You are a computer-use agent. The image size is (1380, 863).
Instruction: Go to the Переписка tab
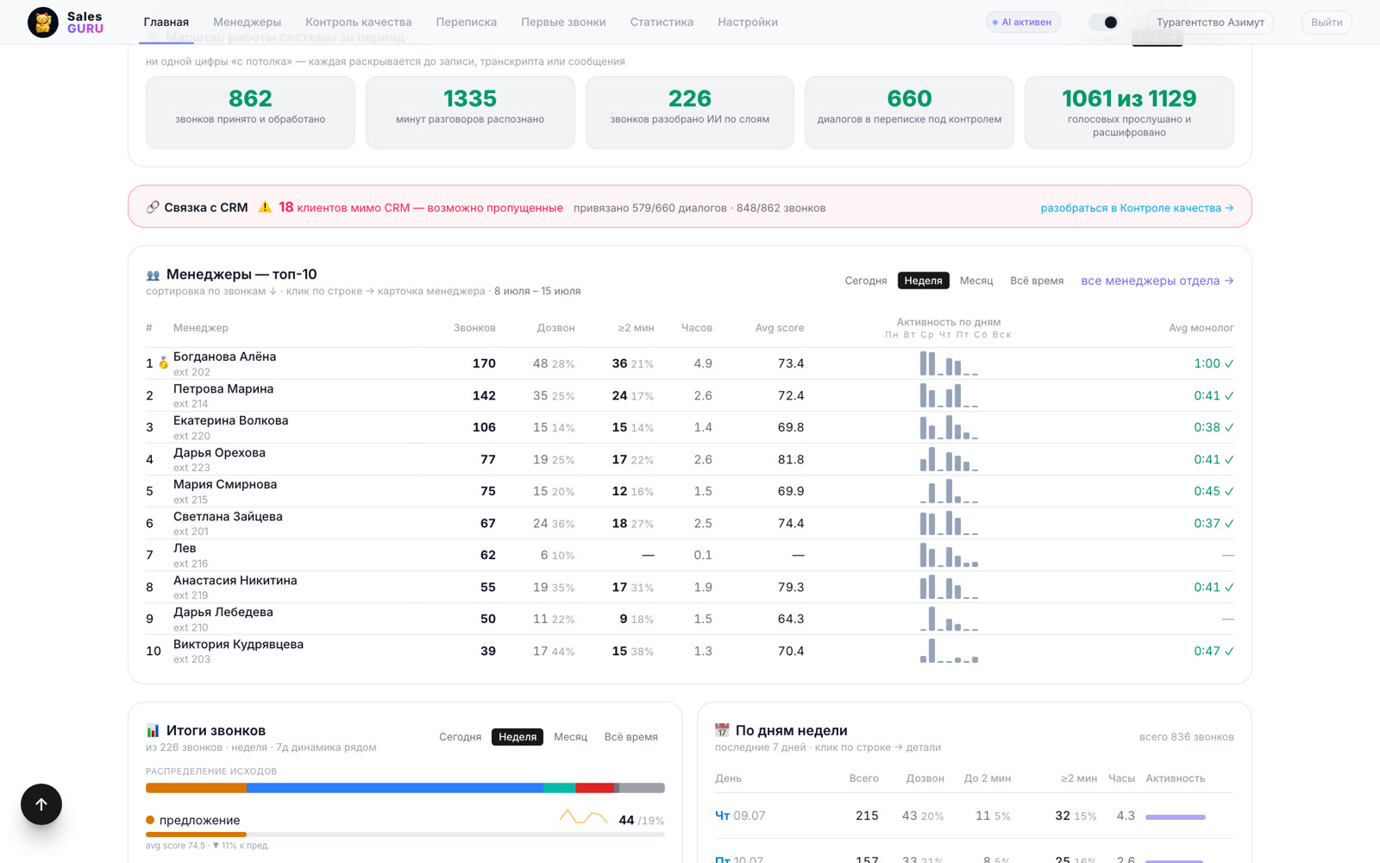point(466,22)
